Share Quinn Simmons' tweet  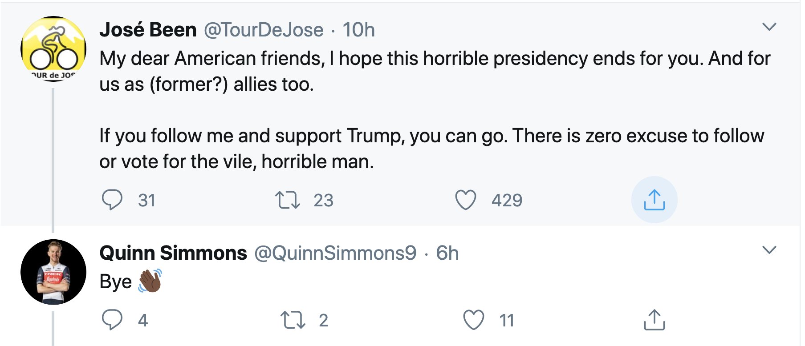tap(654, 320)
